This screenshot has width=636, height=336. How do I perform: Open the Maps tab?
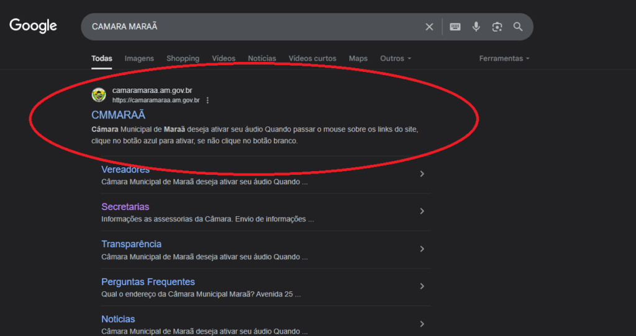(x=358, y=58)
